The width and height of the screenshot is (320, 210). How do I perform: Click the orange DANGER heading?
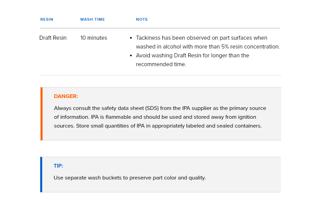66,96
